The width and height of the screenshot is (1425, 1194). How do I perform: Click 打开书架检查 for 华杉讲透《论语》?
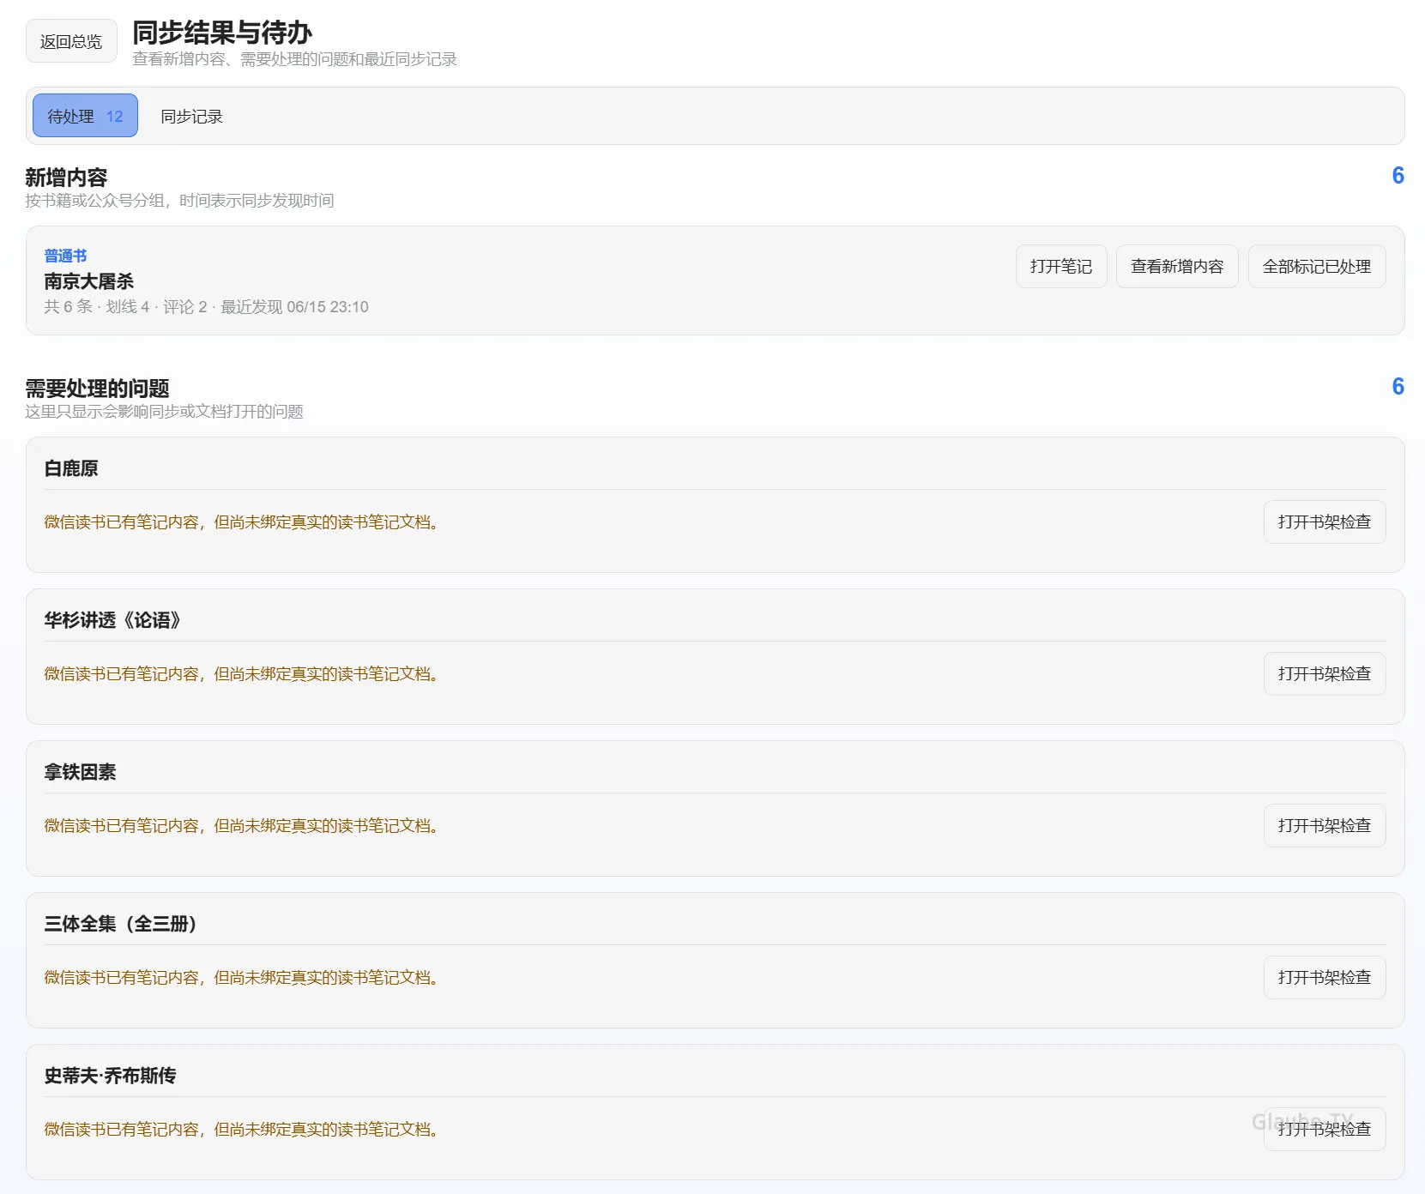coord(1325,673)
